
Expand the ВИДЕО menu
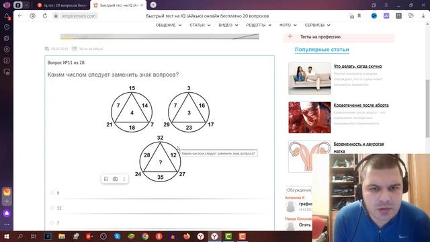228,25
